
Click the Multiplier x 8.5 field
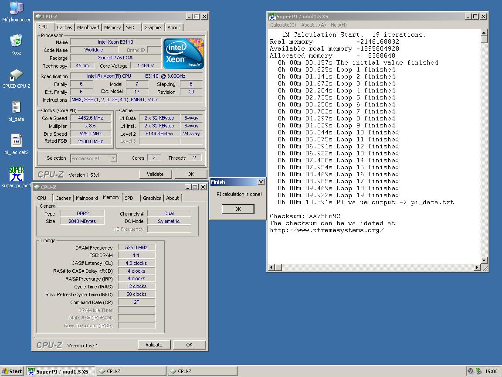[91, 126]
